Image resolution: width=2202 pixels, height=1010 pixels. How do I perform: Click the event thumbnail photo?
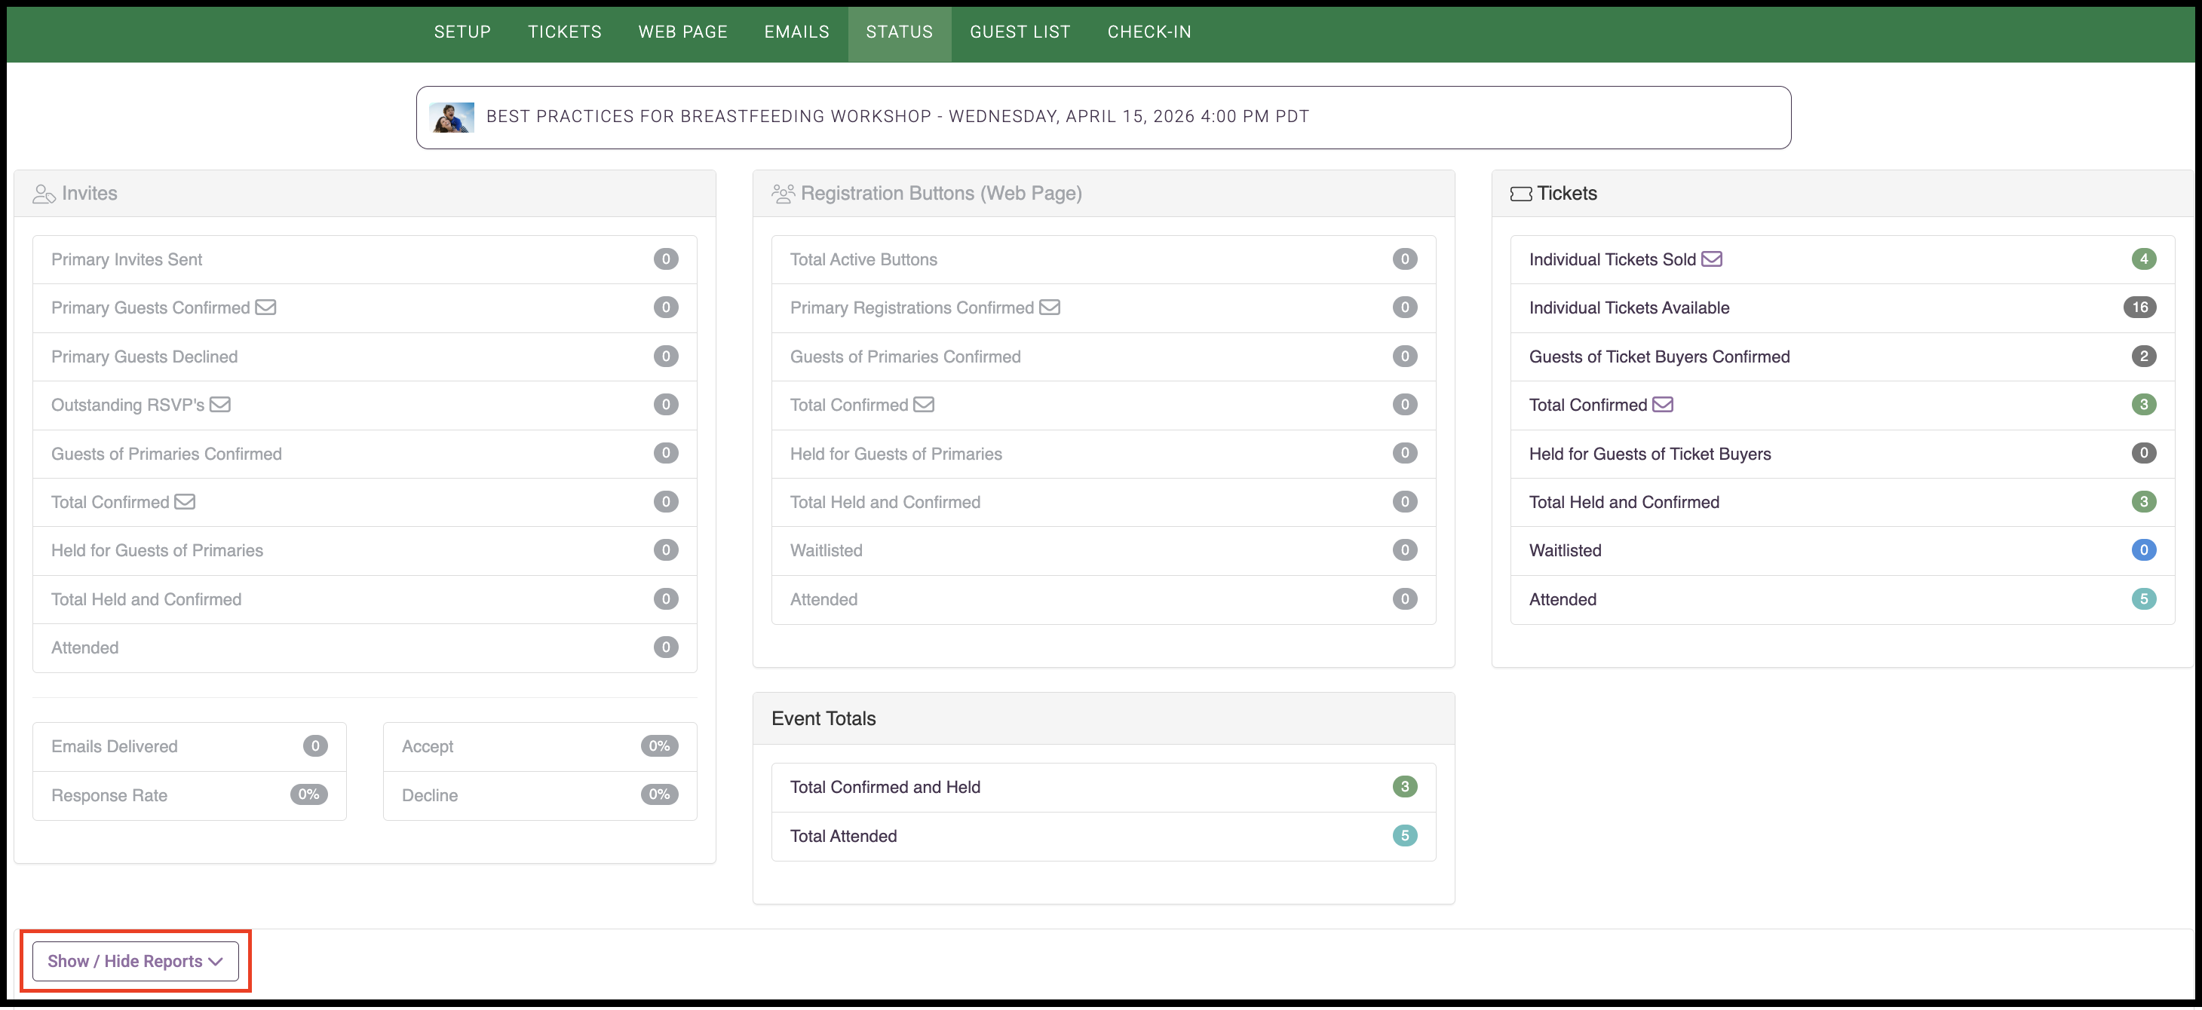[452, 117]
